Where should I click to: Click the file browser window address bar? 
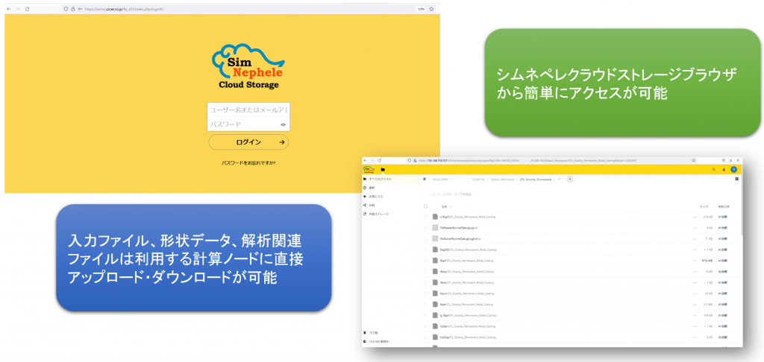tap(551, 160)
